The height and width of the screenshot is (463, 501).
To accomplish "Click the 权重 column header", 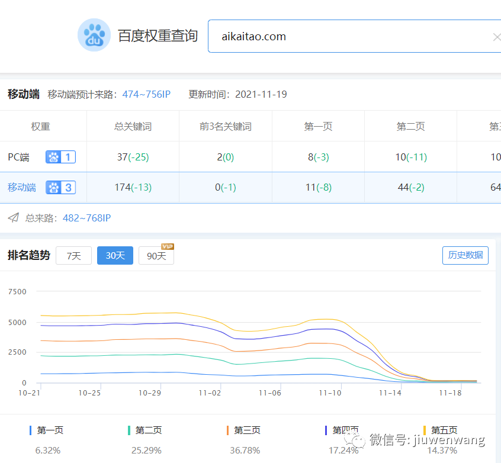I will coord(41,127).
